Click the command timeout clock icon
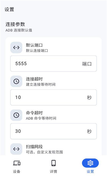This screenshot has width=107, height=178. (16, 115)
